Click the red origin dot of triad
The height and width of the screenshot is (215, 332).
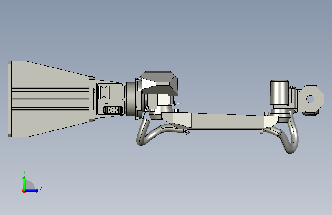[23, 191]
